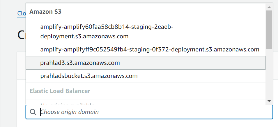Grab the dropdown list scrollbar thumb
The image size is (278, 127).
269,29
